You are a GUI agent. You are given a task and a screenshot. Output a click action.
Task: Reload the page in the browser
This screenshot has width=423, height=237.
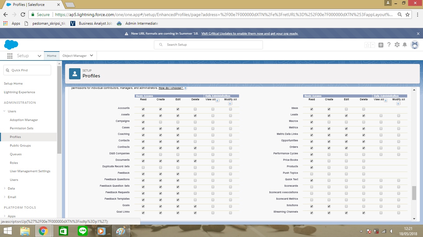[x=23, y=15]
